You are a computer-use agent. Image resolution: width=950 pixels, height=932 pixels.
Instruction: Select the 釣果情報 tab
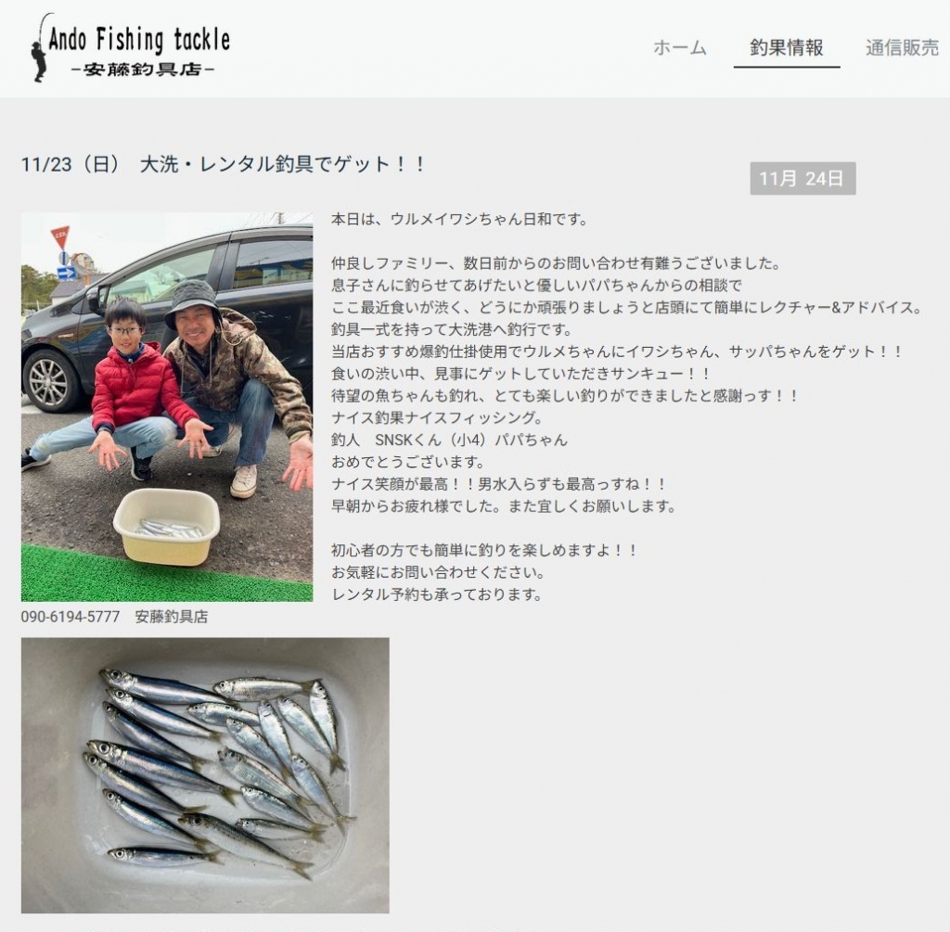pos(787,47)
